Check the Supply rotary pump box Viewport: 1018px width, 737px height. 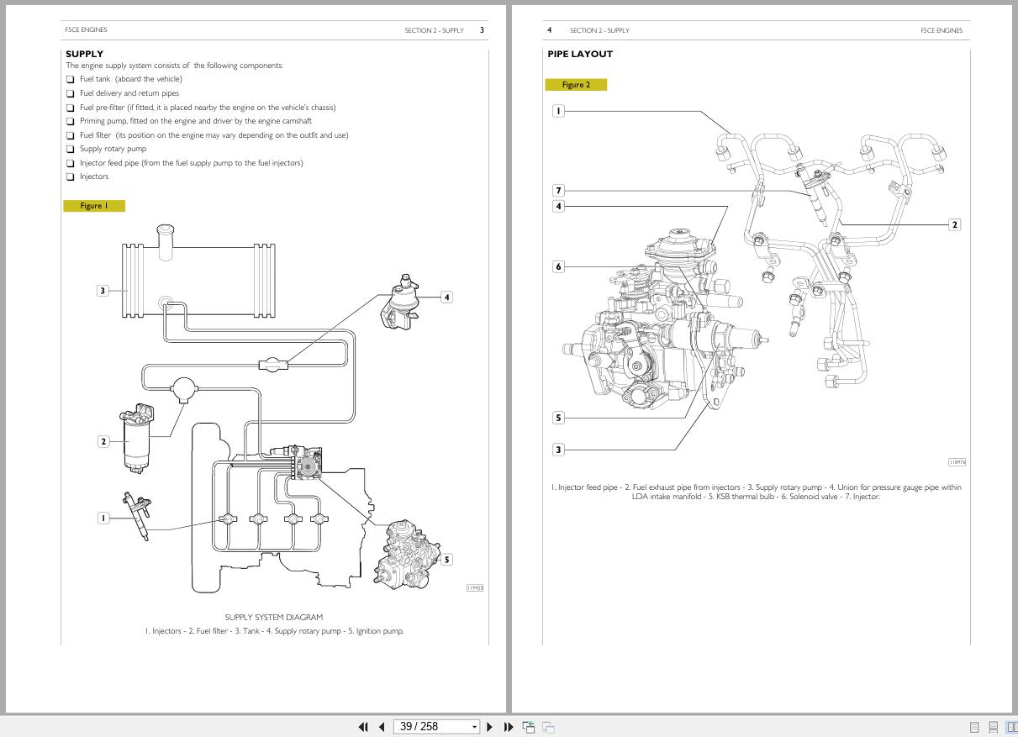[x=71, y=149]
